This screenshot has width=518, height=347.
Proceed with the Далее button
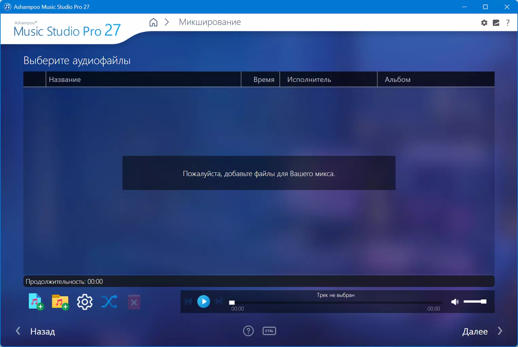click(482, 331)
